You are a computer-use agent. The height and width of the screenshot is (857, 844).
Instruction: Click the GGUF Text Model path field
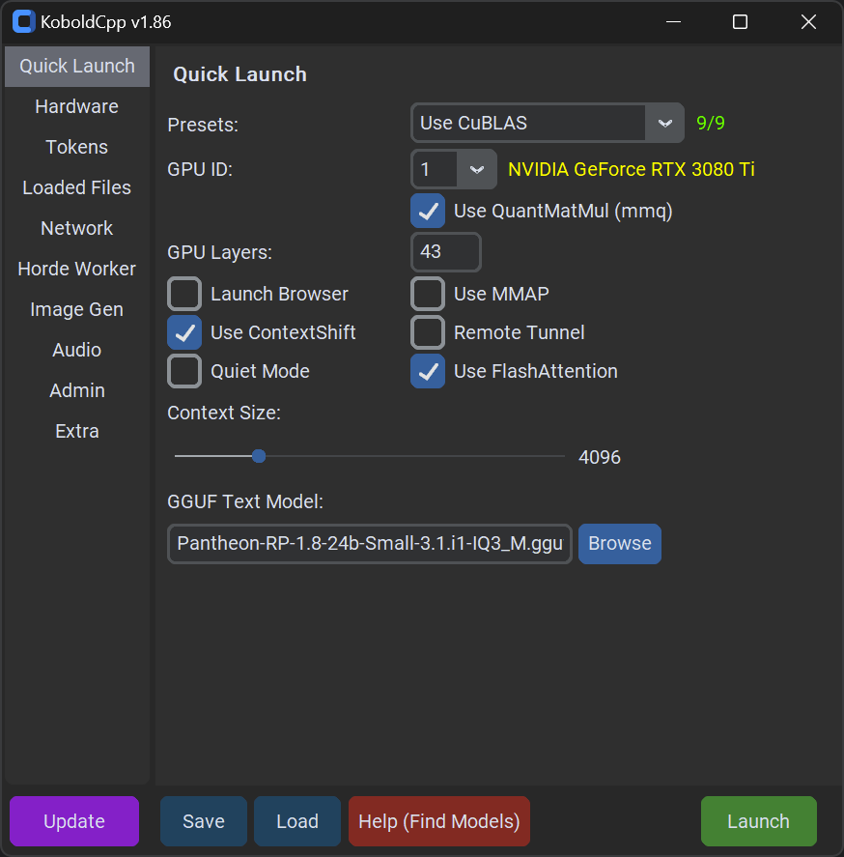click(370, 544)
